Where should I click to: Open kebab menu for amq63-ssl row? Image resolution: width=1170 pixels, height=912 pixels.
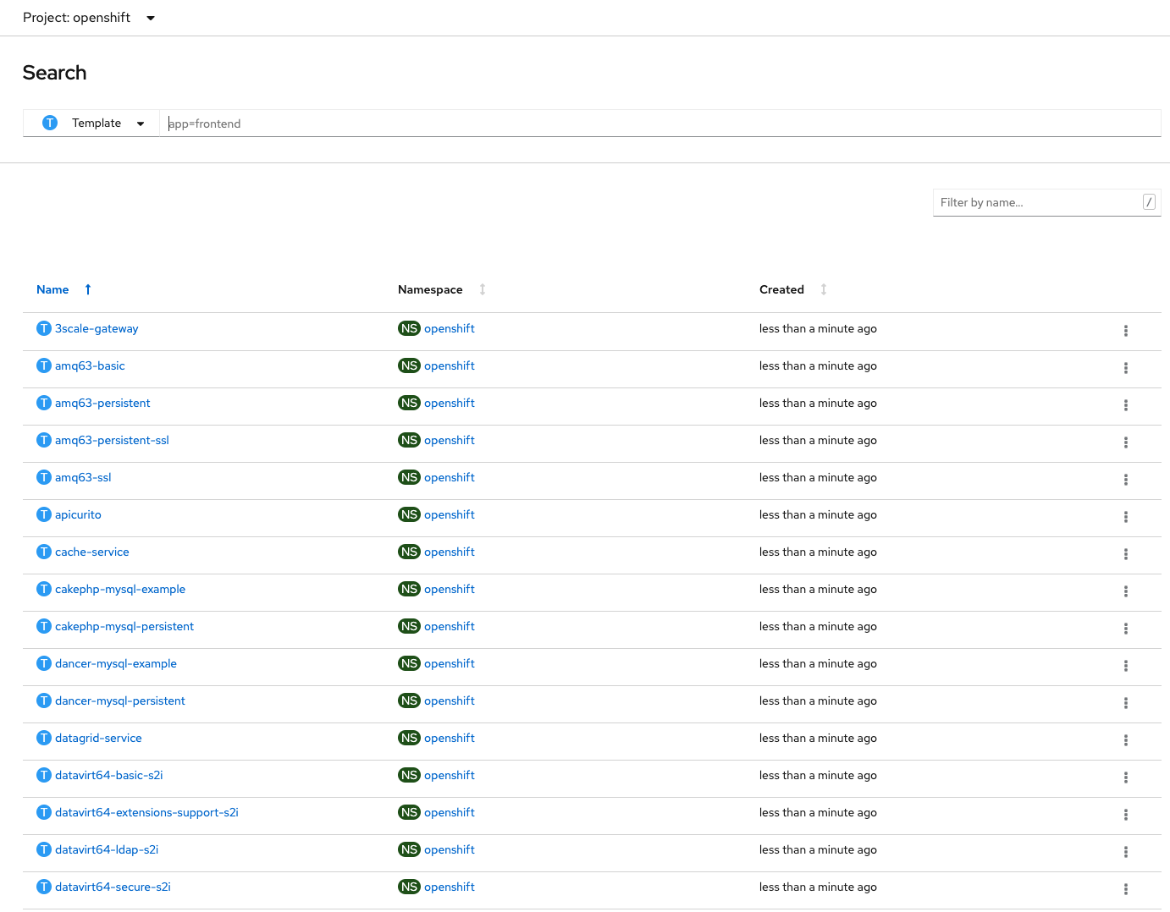pyautogui.click(x=1125, y=480)
